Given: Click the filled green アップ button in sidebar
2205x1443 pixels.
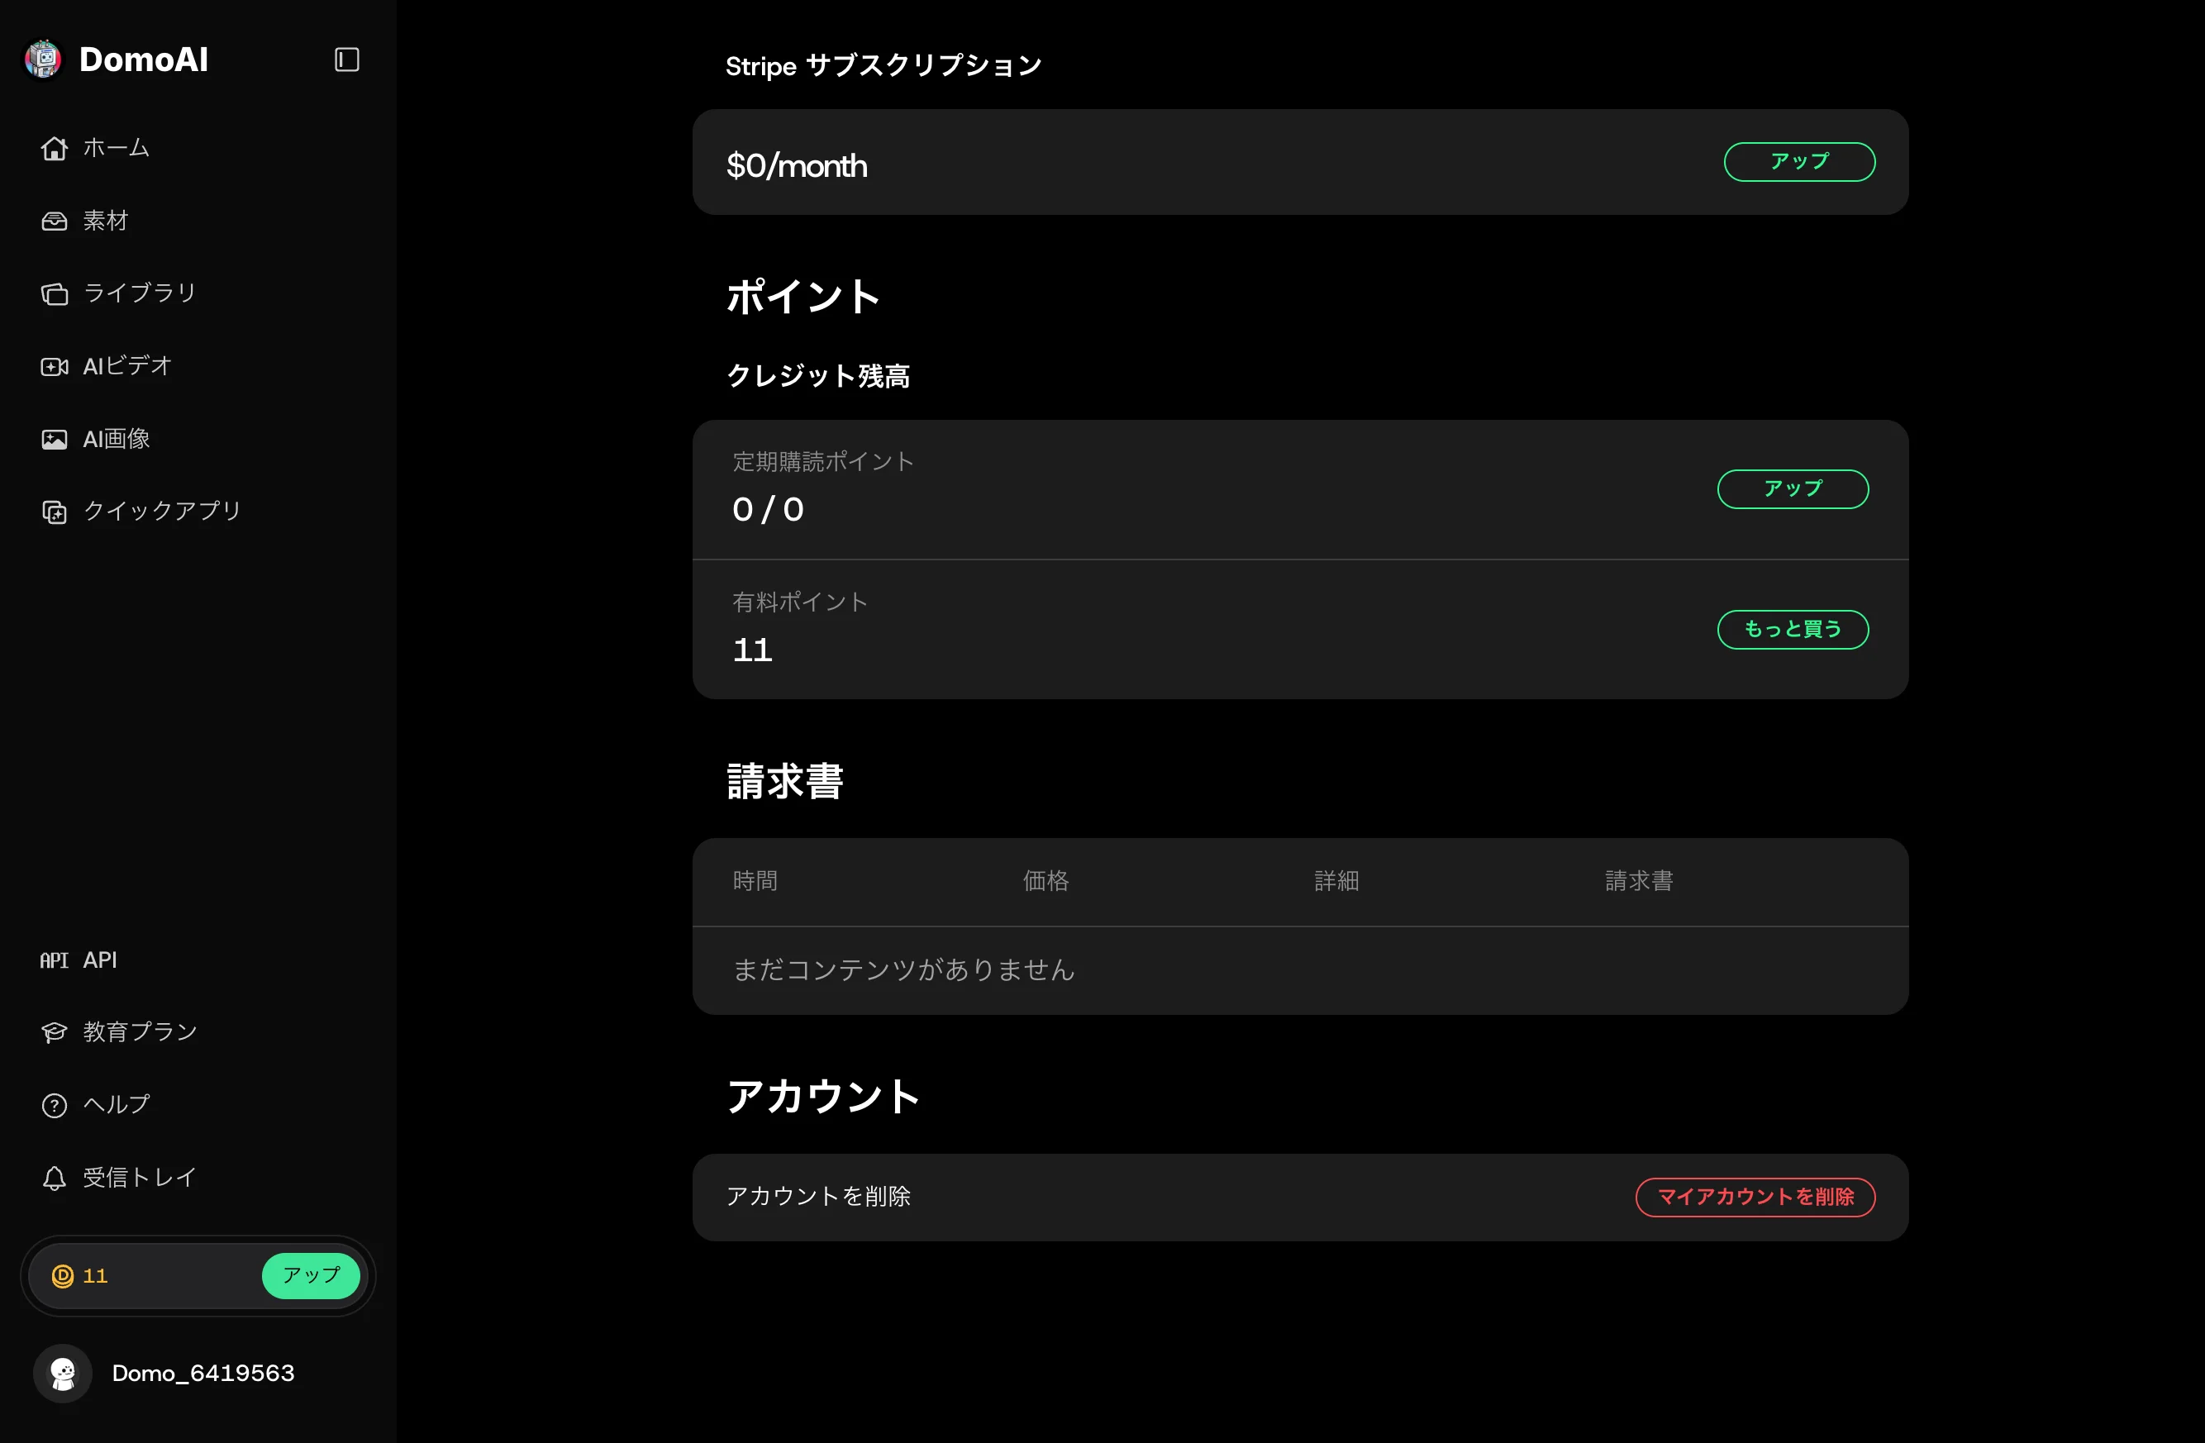Looking at the screenshot, I should coord(312,1276).
